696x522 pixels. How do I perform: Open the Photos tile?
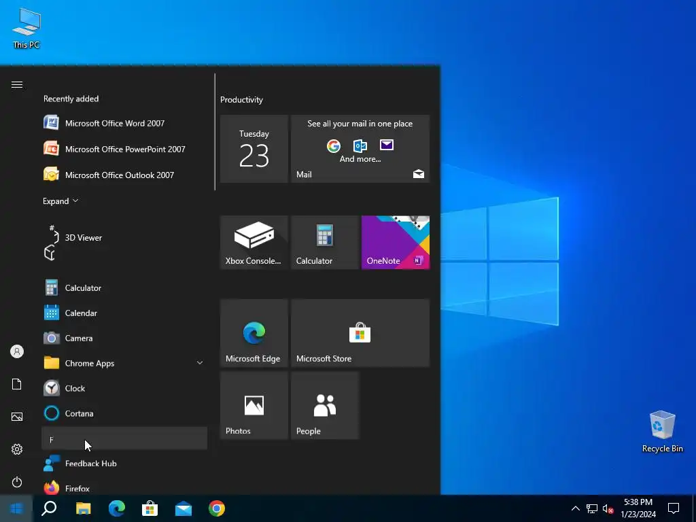(254, 406)
